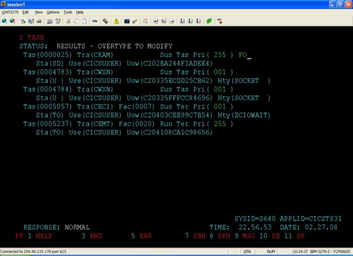Click the scissors cut icon
The image size is (353, 256).
[68, 21]
